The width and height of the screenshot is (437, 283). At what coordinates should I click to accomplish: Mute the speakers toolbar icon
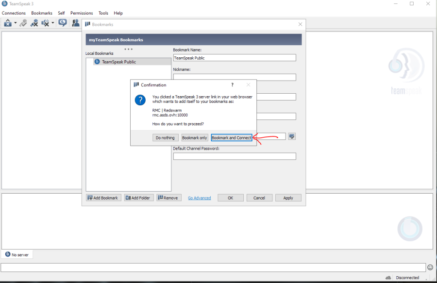(x=45, y=23)
